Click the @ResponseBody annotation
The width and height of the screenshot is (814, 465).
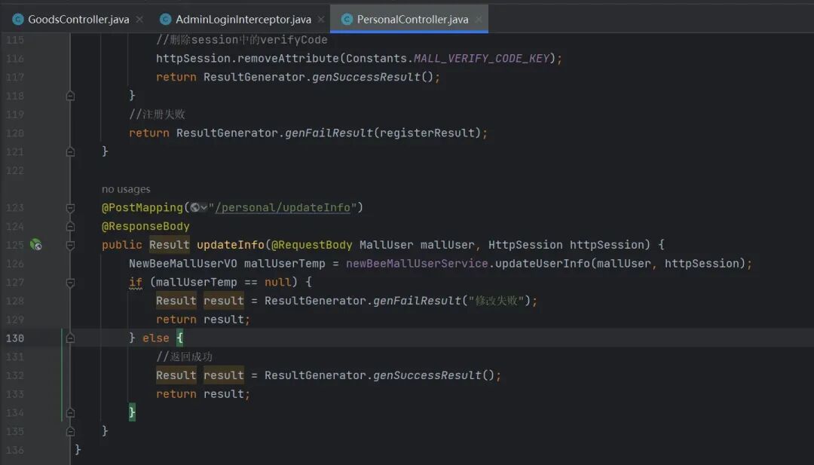click(x=146, y=226)
